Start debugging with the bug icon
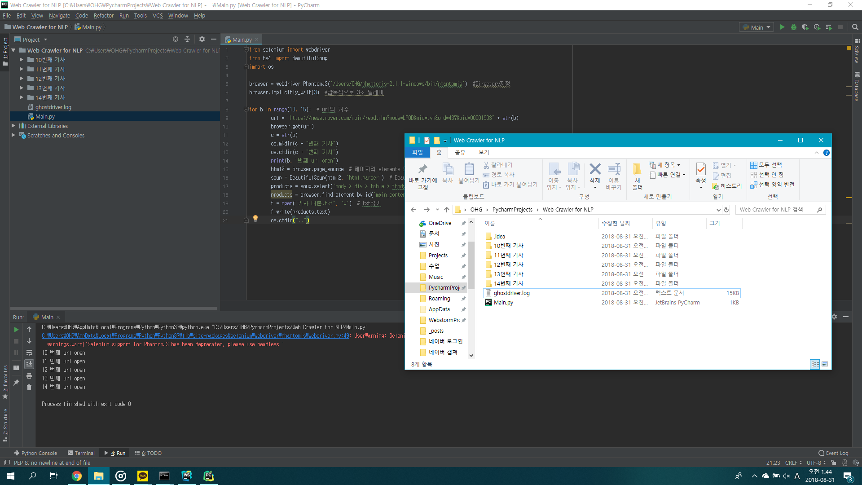The image size is (862, 485). tap(794, 27)
